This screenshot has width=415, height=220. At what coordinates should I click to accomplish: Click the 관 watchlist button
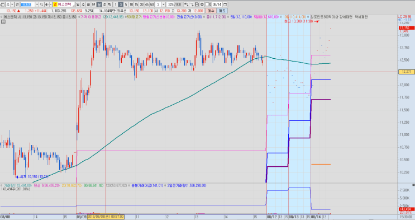coord(17,4)
